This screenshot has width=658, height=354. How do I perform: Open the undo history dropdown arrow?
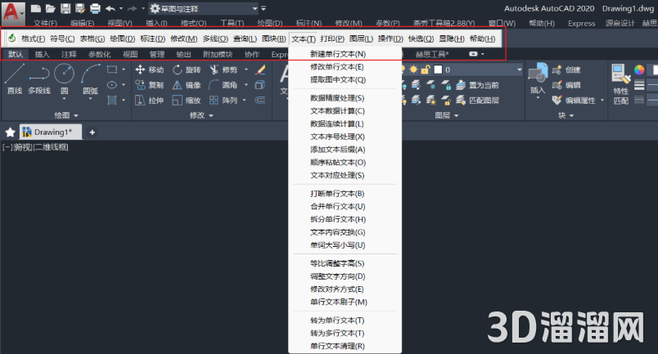click(121, 8)
